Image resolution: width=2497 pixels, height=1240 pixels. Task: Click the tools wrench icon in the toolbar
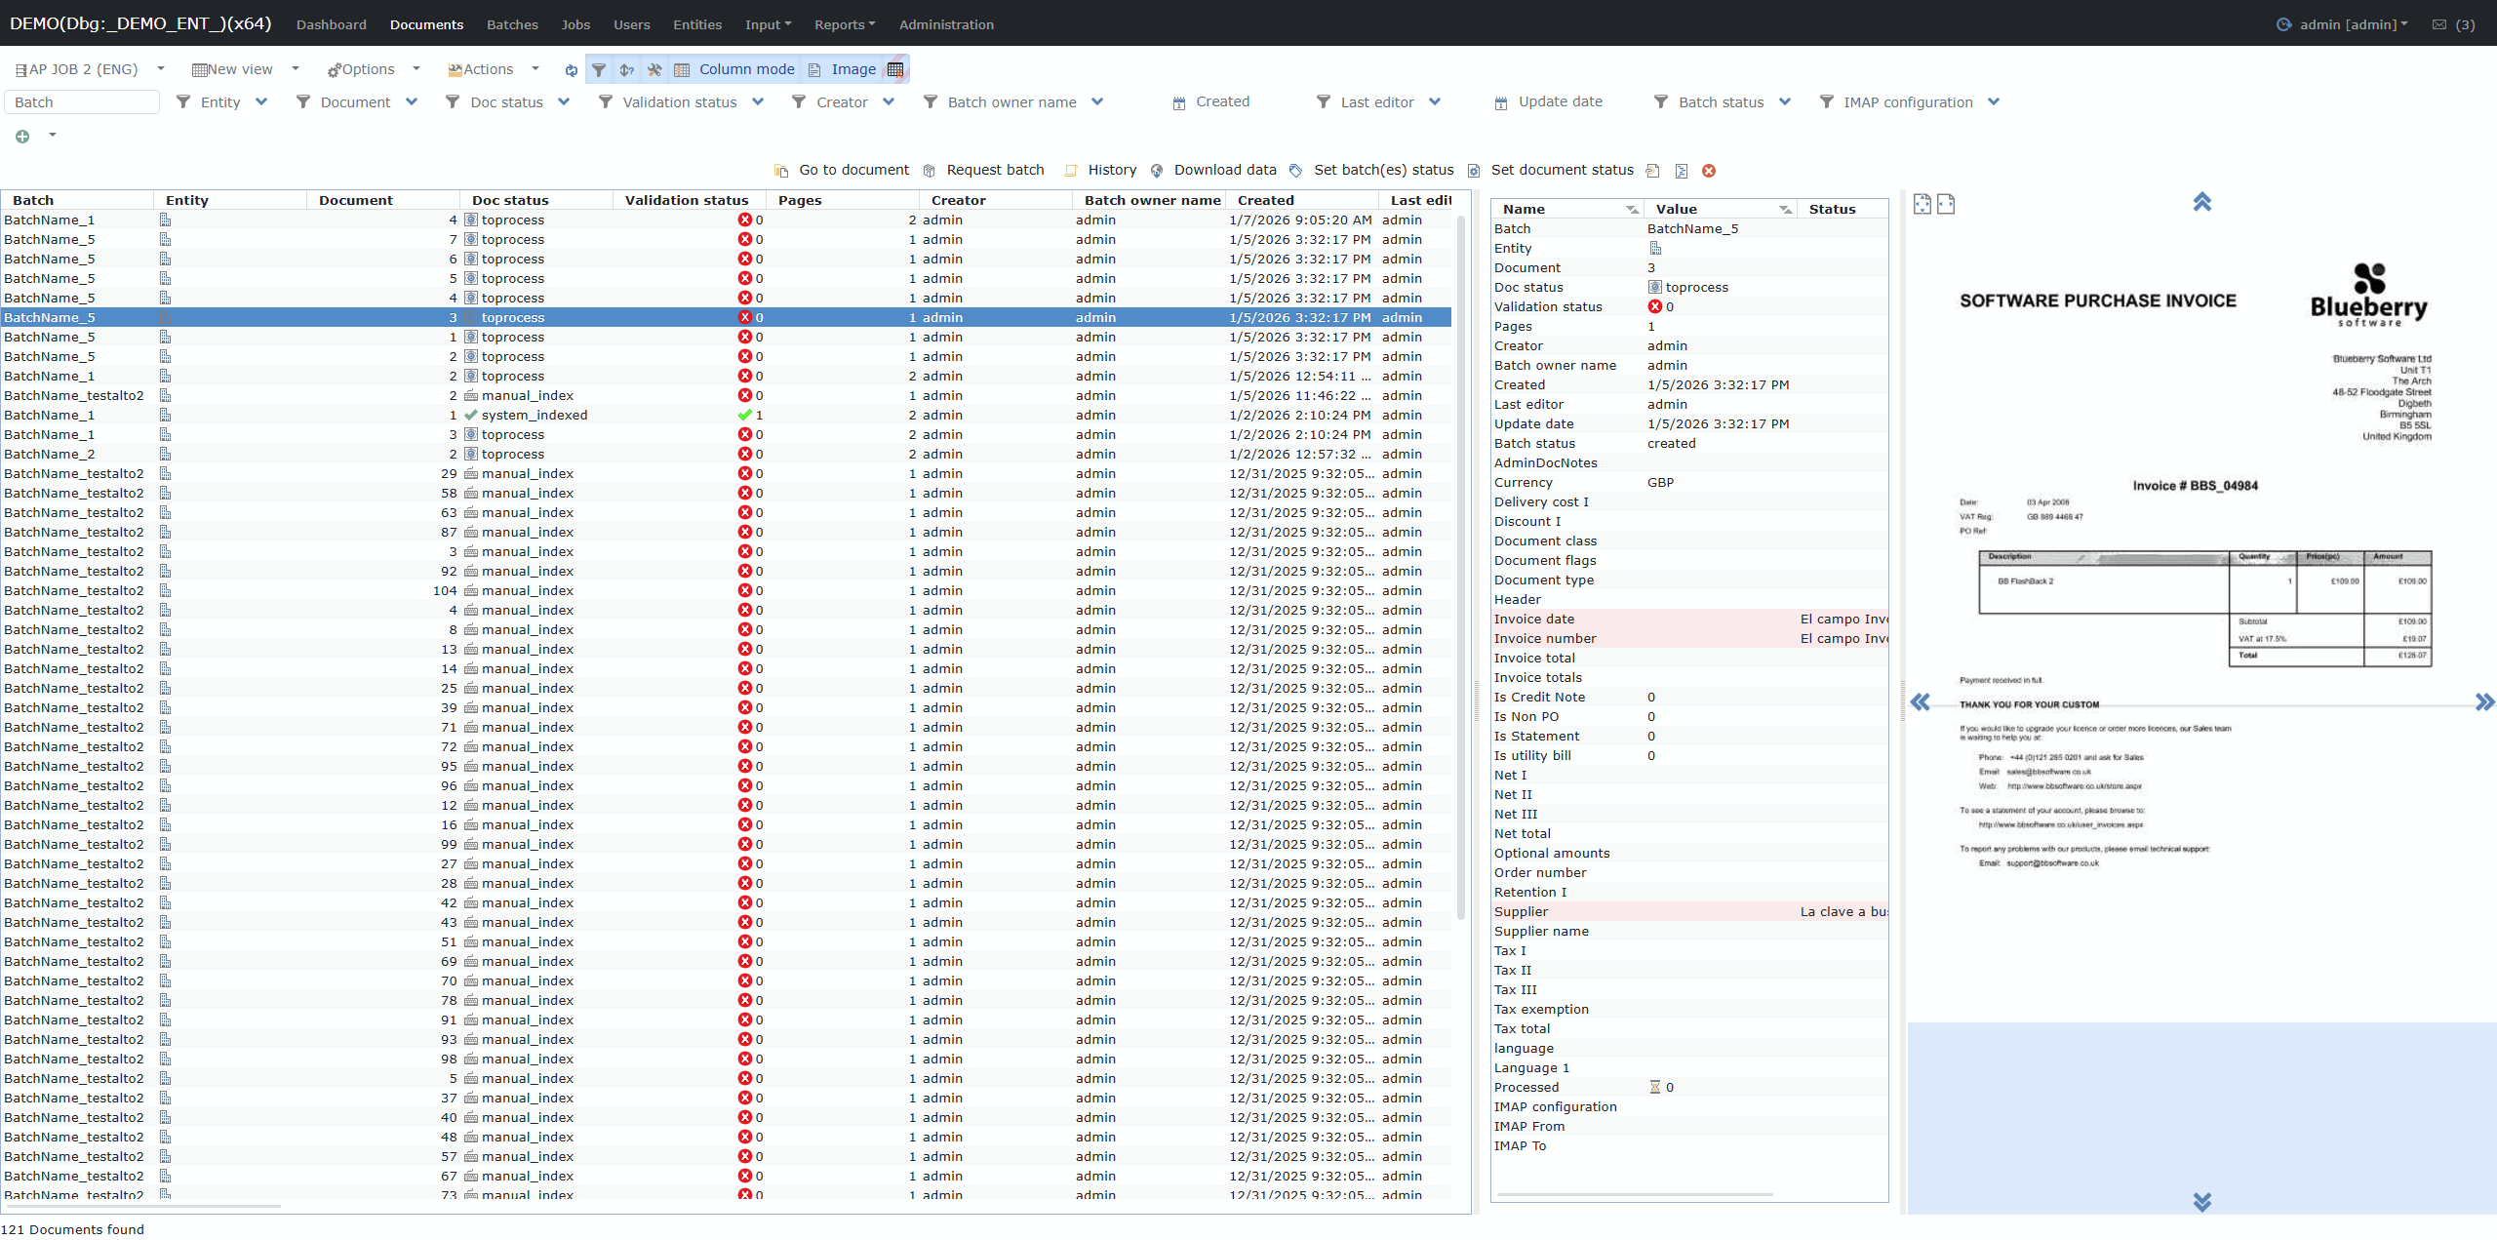point(654,70)
